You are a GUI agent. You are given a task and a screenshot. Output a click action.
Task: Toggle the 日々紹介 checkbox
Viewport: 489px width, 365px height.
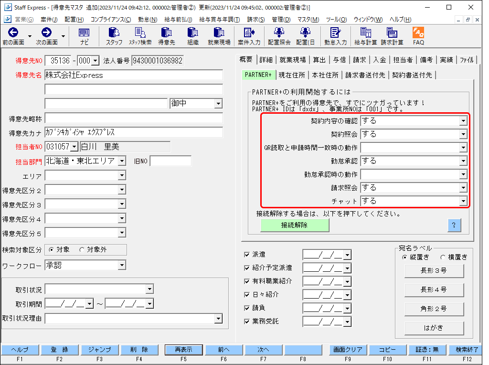[x=247, y=295]
